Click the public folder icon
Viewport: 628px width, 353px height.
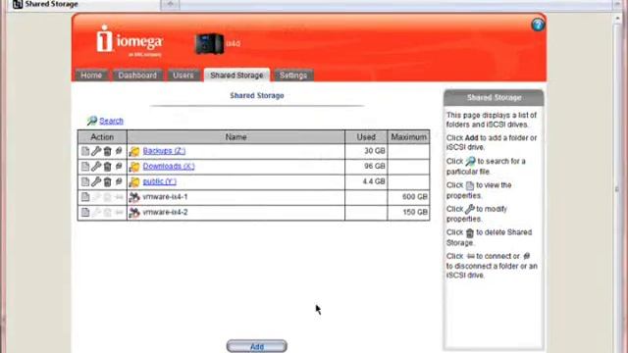[x=134, y=182]
